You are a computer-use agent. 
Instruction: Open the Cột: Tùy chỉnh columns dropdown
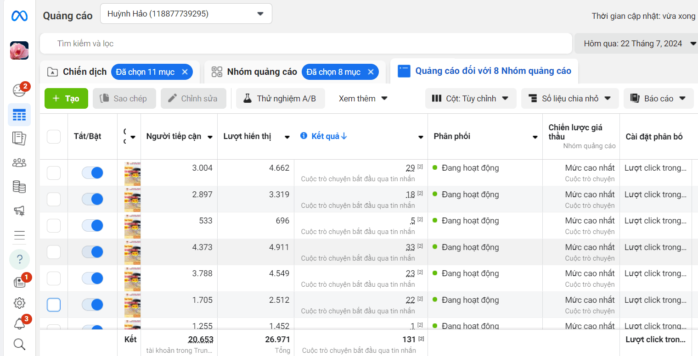(x=470, y=98)
